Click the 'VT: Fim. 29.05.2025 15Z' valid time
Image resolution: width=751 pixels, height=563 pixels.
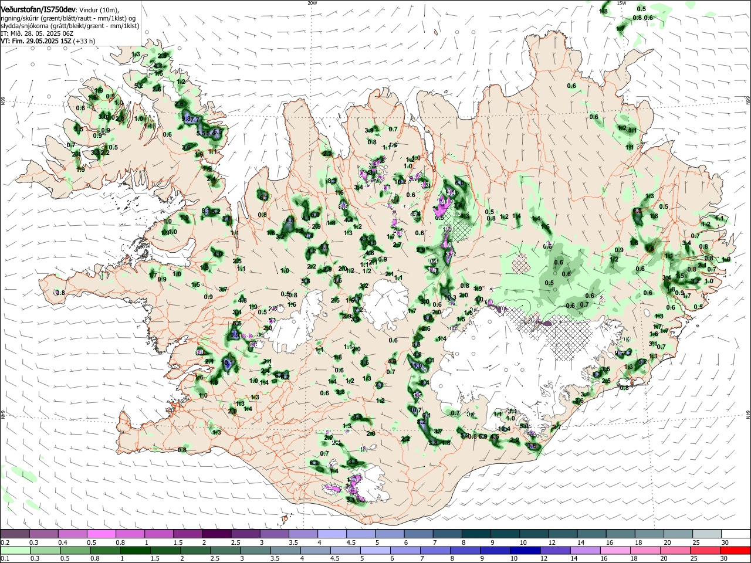(x=36, y=41)
